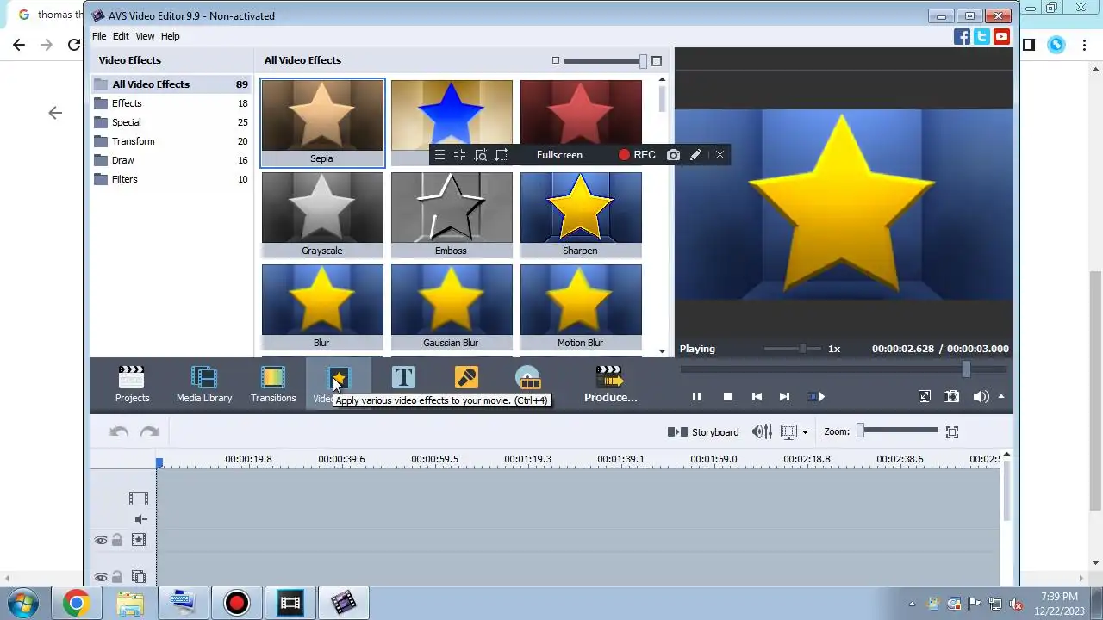Open the File menu
The image size is (1103, 620).
99,36
